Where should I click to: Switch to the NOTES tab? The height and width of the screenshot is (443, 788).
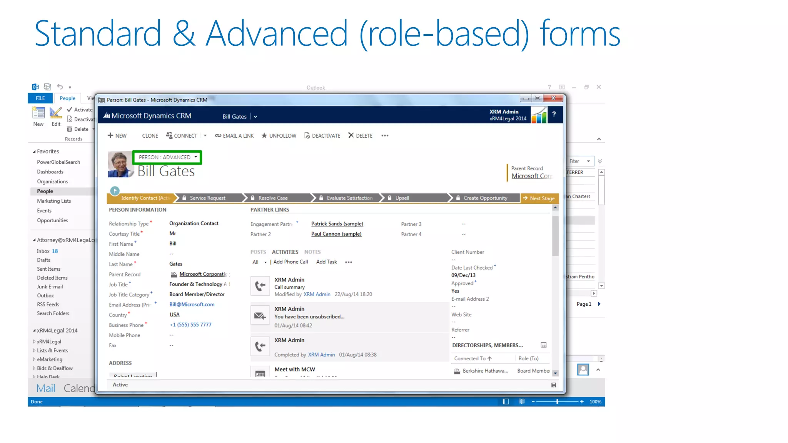point(312,252)
